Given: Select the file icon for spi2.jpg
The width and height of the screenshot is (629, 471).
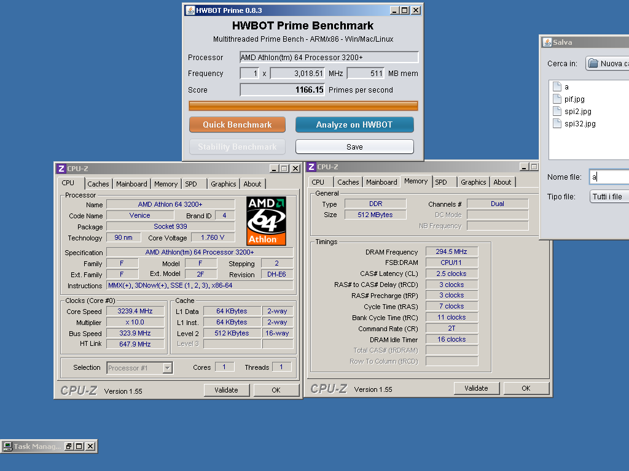Looking at the screenshot, I should coord(557,111).
